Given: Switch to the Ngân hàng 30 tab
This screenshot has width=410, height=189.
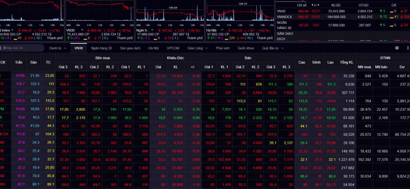Looking at the screenshot, I should (102, 48).
